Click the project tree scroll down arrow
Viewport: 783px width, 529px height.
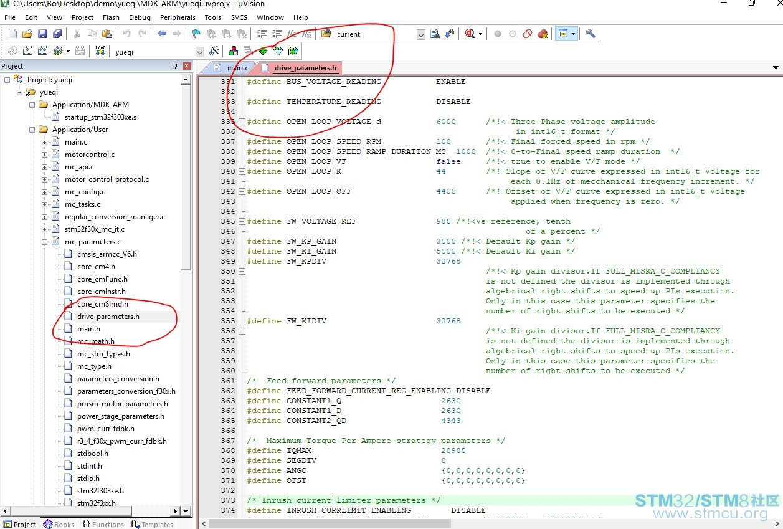[x=186, y=511]
